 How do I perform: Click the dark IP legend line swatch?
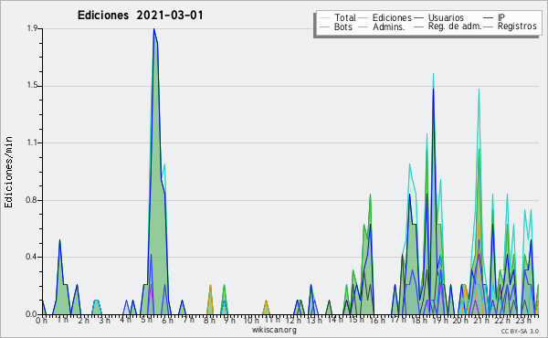pyautogui.click(x=489, y=18)
